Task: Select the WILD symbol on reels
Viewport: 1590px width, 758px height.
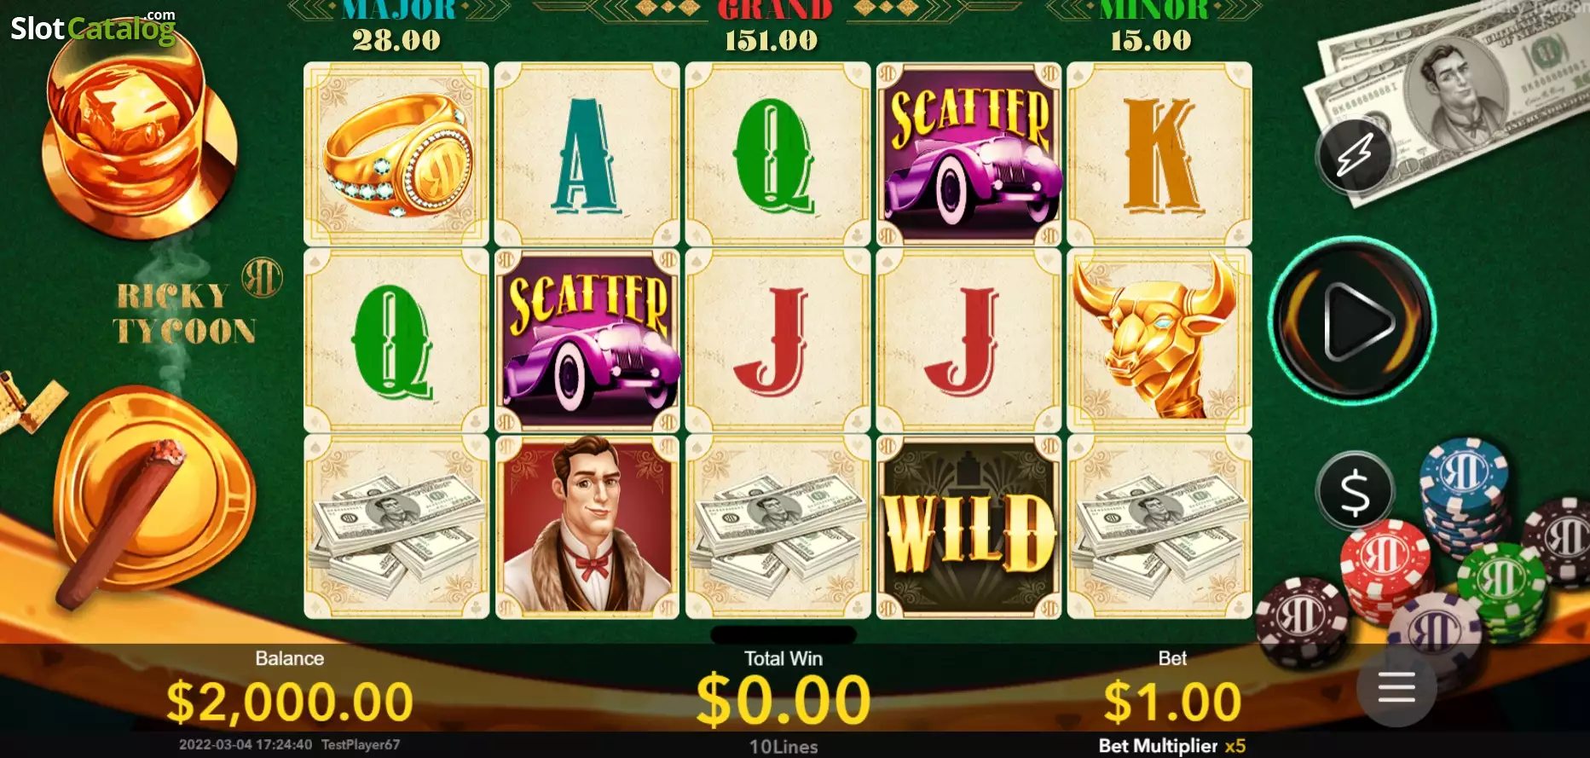Action: tap(968, 527)
